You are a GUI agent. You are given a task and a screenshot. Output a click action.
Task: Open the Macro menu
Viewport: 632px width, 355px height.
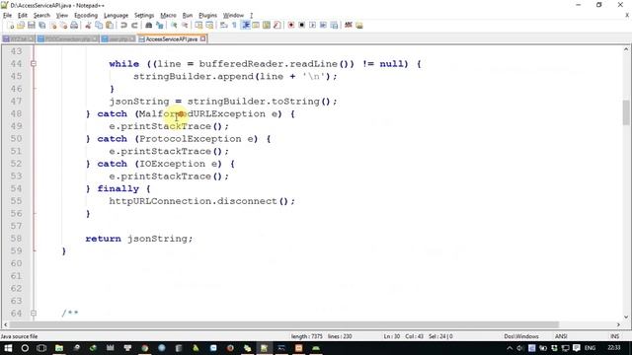point(168,16)
